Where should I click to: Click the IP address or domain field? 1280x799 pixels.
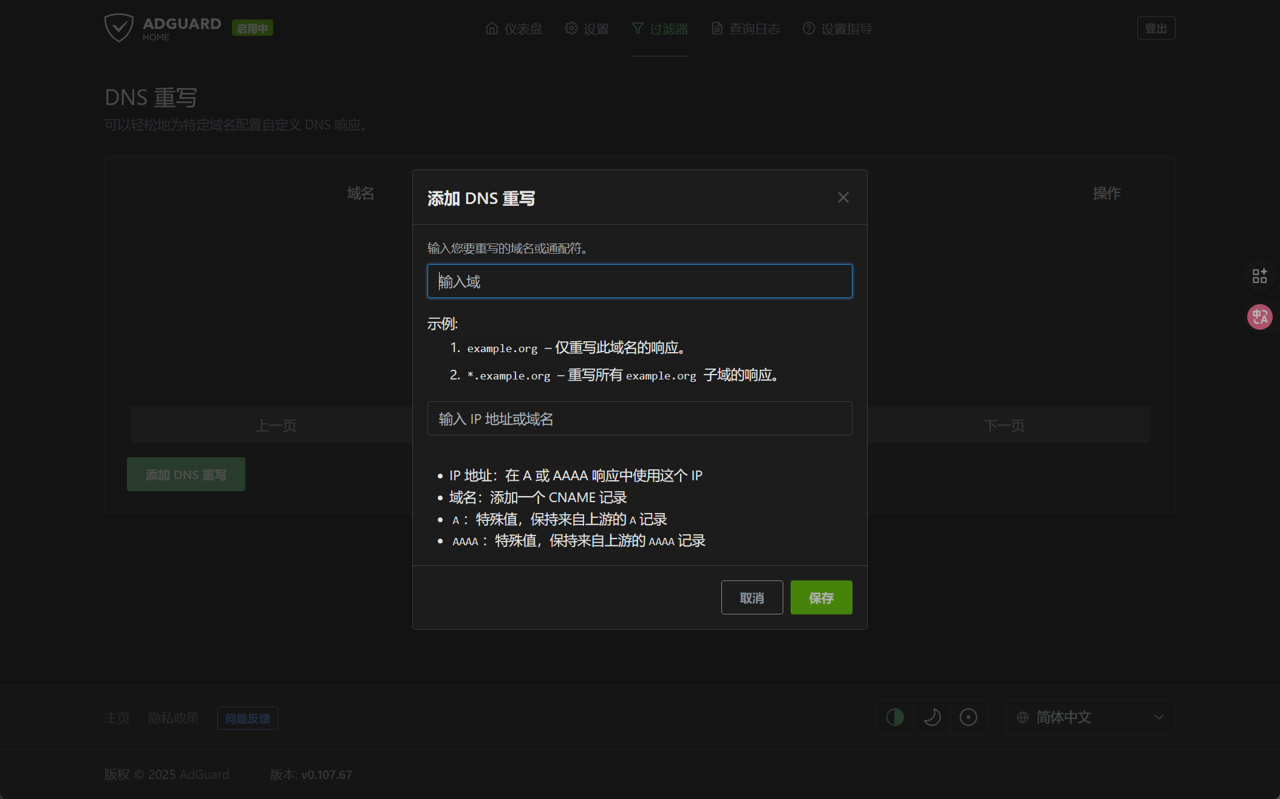(x=639, y=418)
